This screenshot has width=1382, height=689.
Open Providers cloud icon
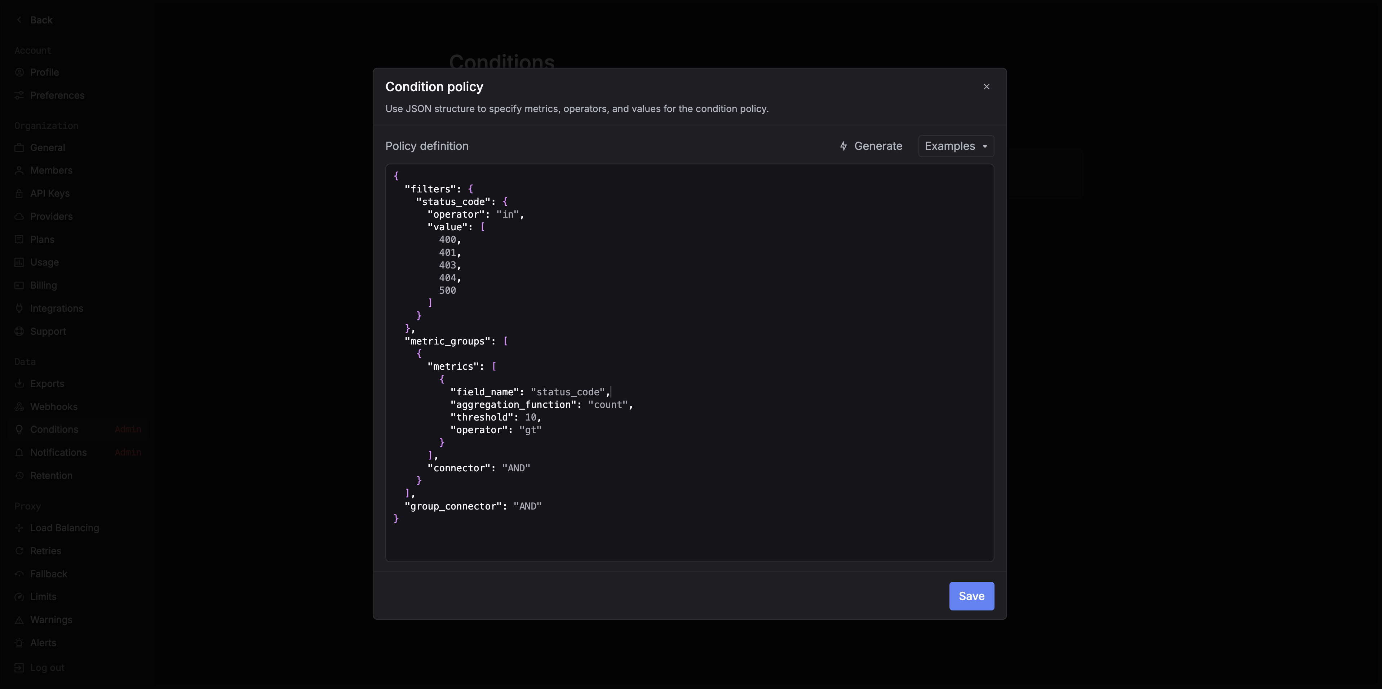[x=19, y=217]
